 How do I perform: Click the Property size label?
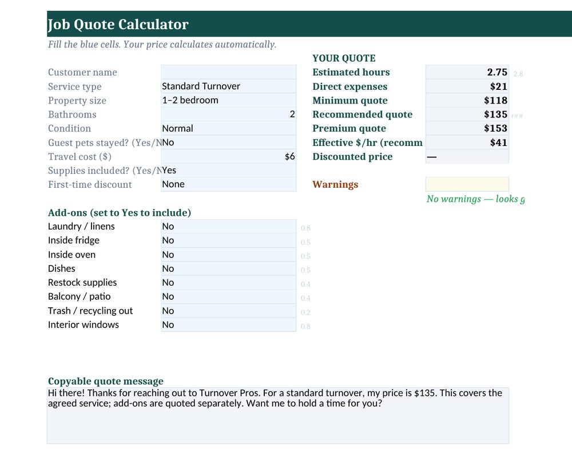77,100
